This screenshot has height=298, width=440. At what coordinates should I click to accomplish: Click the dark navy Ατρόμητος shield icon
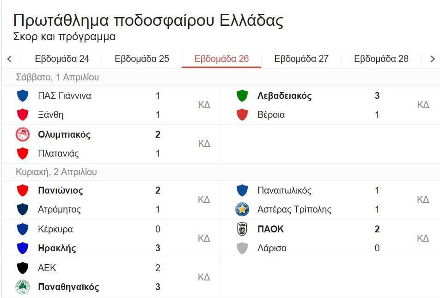point(23,209)
